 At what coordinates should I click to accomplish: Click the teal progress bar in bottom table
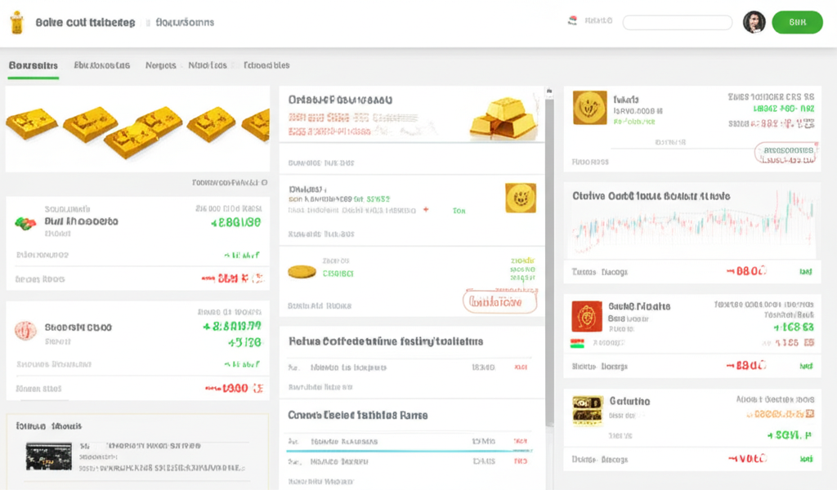click(x=409, y=450)
